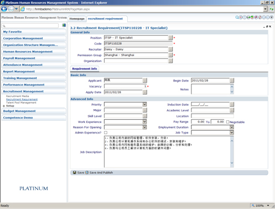Screen dimensions: 275x209
Task: Open Performance Management menu
Action: [x=34, y=85]
